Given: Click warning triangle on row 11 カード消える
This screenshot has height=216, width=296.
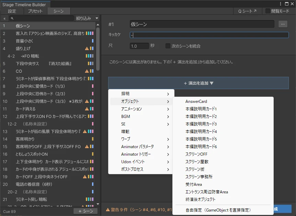Looking at the screenshot, I should click(87, 109).
